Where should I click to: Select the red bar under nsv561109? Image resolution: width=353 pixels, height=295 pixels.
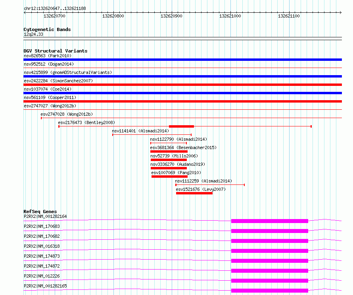tap(182, 101)
